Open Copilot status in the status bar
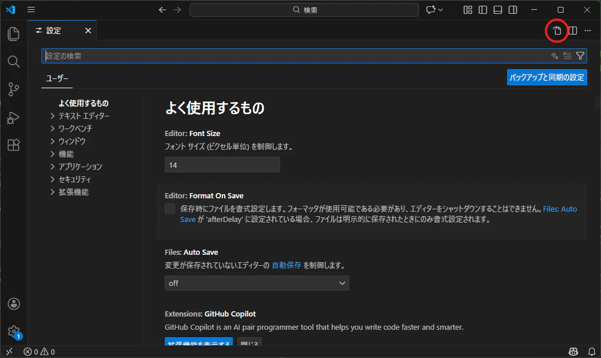Screen dimensions: 601x358 pyautogui.click(x=573, y=352)
